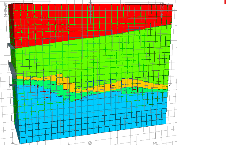Viewport: 226px width, 145px height.
Task: Click the red indicator in top-right corner
Action: click(x=225, y=2)
